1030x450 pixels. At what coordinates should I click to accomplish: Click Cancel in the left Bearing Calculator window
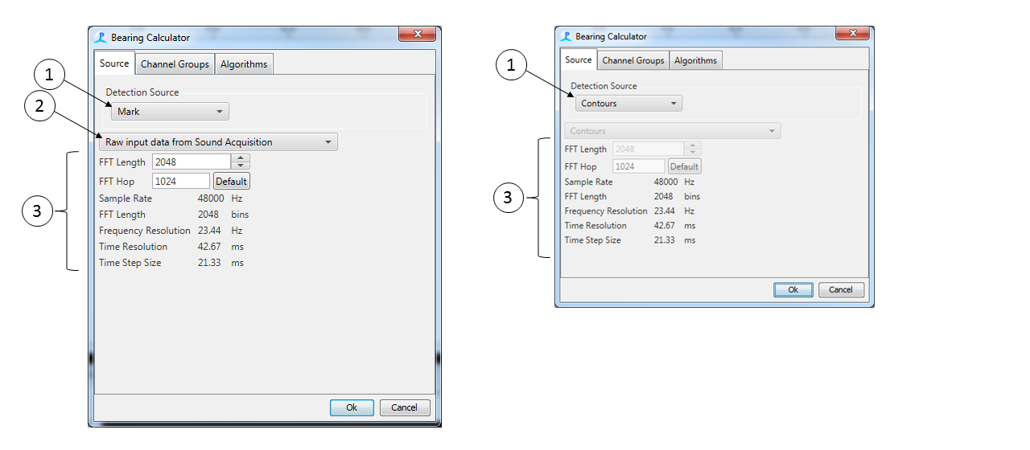[404, 407]
